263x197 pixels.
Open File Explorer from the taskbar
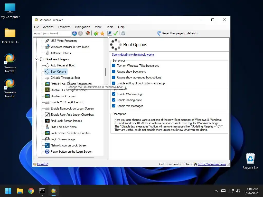(20, 191)
